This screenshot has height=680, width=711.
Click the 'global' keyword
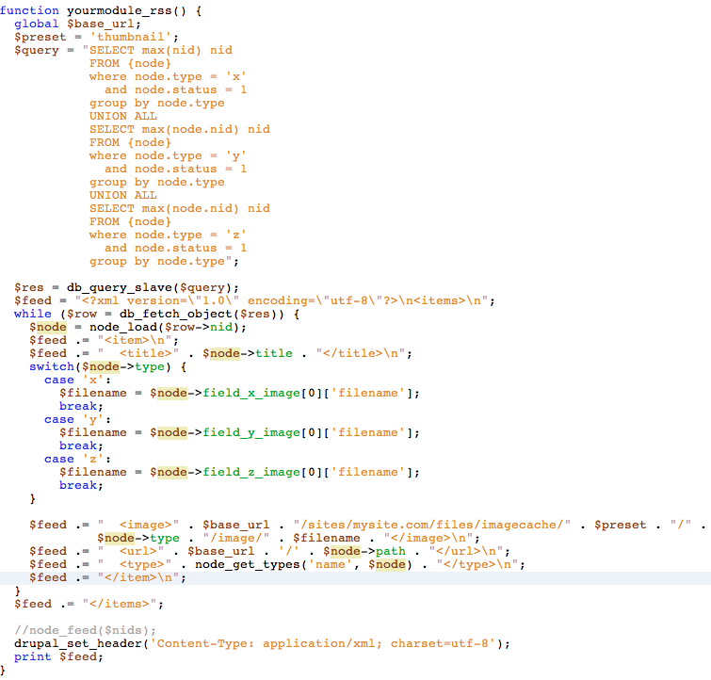click(37, 24)
